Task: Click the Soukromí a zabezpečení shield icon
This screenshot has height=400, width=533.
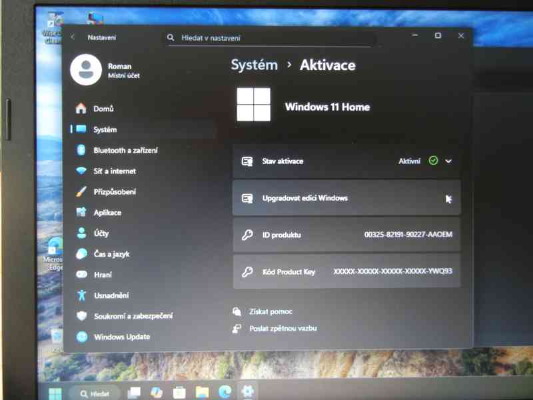Action: coord(82,316)
